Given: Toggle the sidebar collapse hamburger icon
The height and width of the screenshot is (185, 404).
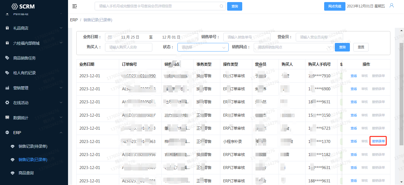Looking at the screenshot, I should 75,6.
